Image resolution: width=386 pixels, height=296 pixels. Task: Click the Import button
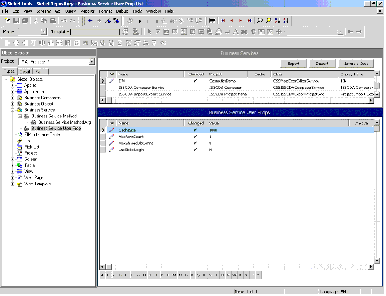322,64
